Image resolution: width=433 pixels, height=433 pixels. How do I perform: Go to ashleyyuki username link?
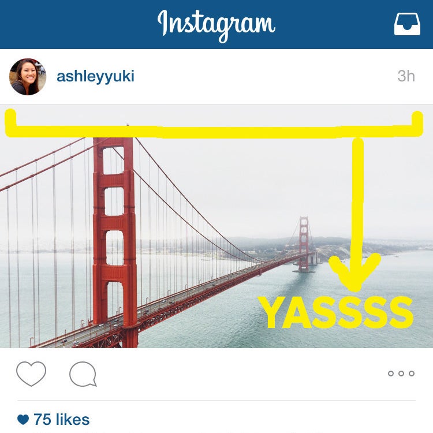pyautogui.click(x=95, y=76)
